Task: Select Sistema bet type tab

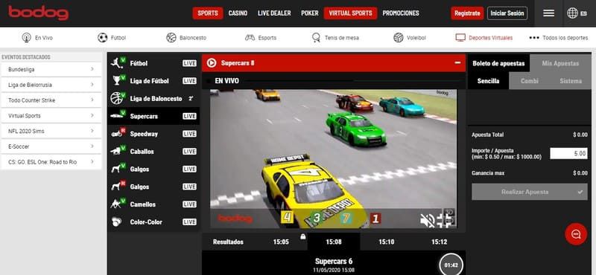Action: point(571,81)
